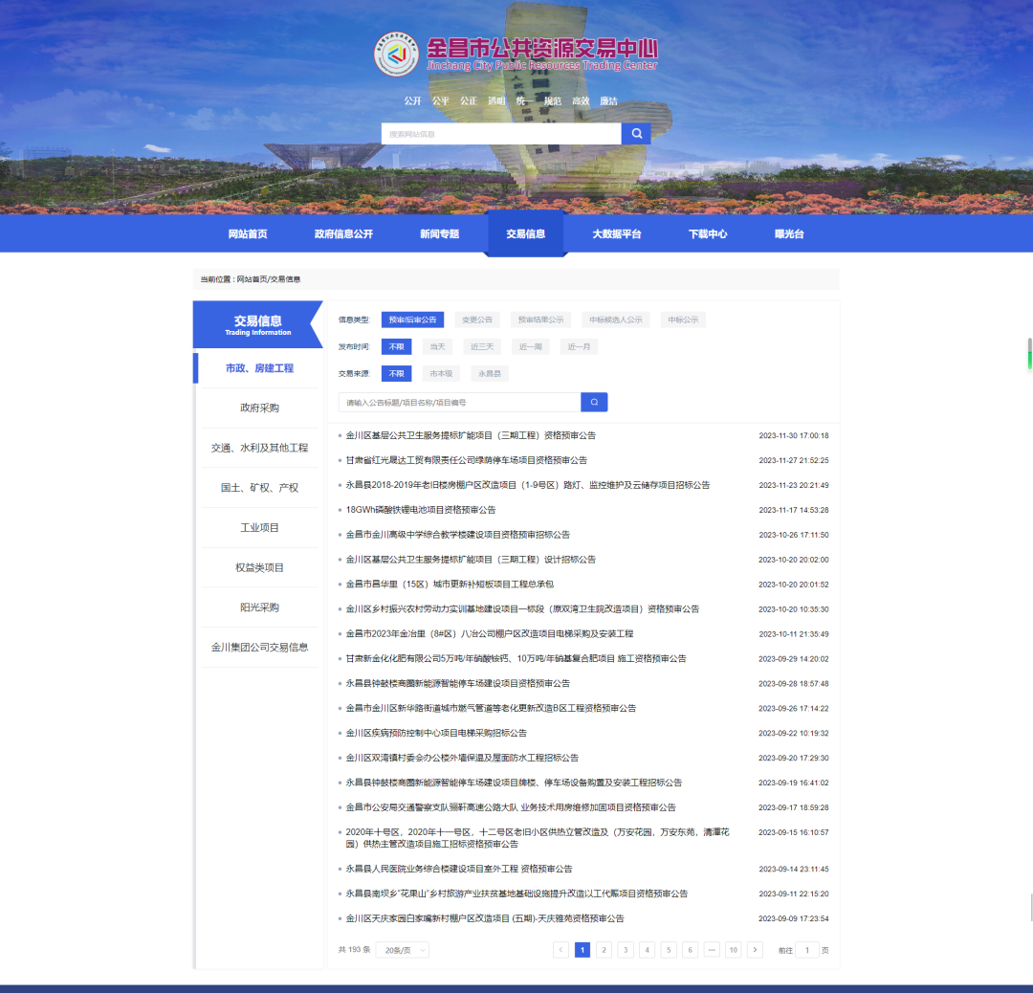Open the 20条/页 page size dropdown
Viewport: 1033px width, 993px height.
[x=403, y=950]
